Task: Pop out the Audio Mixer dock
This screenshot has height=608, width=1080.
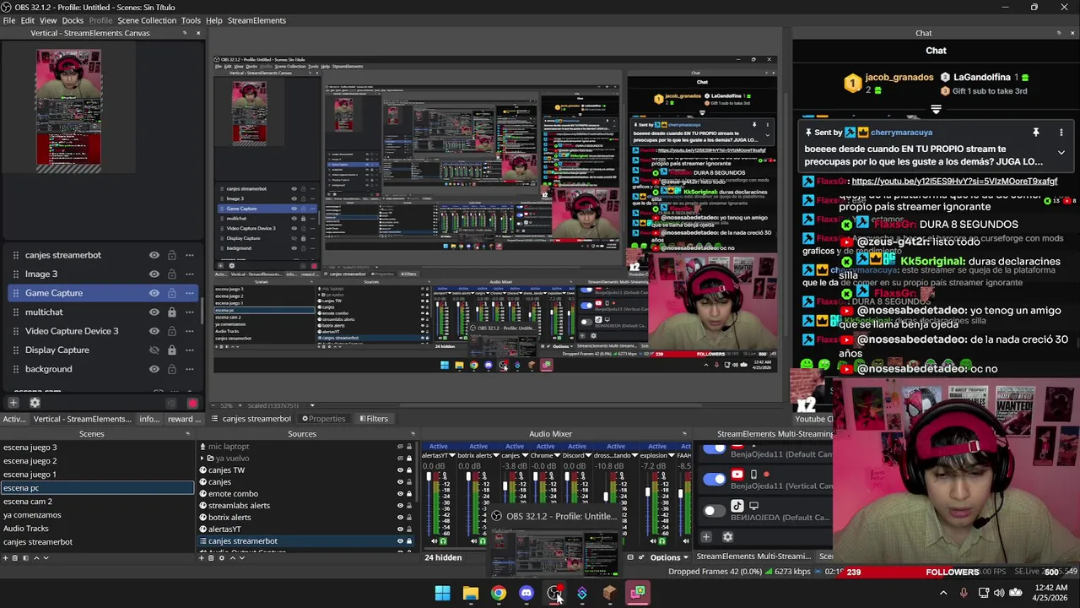Action: [684, 434]
